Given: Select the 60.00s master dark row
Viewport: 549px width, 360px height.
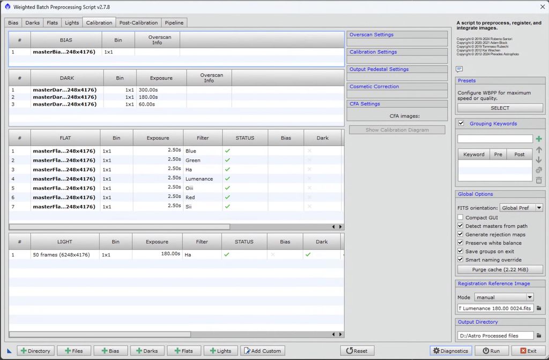Looking at the screenshot, I should pyautogui.click(x=176, y=104).
